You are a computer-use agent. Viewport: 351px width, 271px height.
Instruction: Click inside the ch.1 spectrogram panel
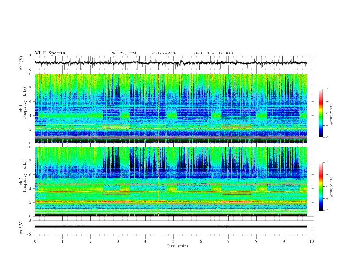[171, 108]
